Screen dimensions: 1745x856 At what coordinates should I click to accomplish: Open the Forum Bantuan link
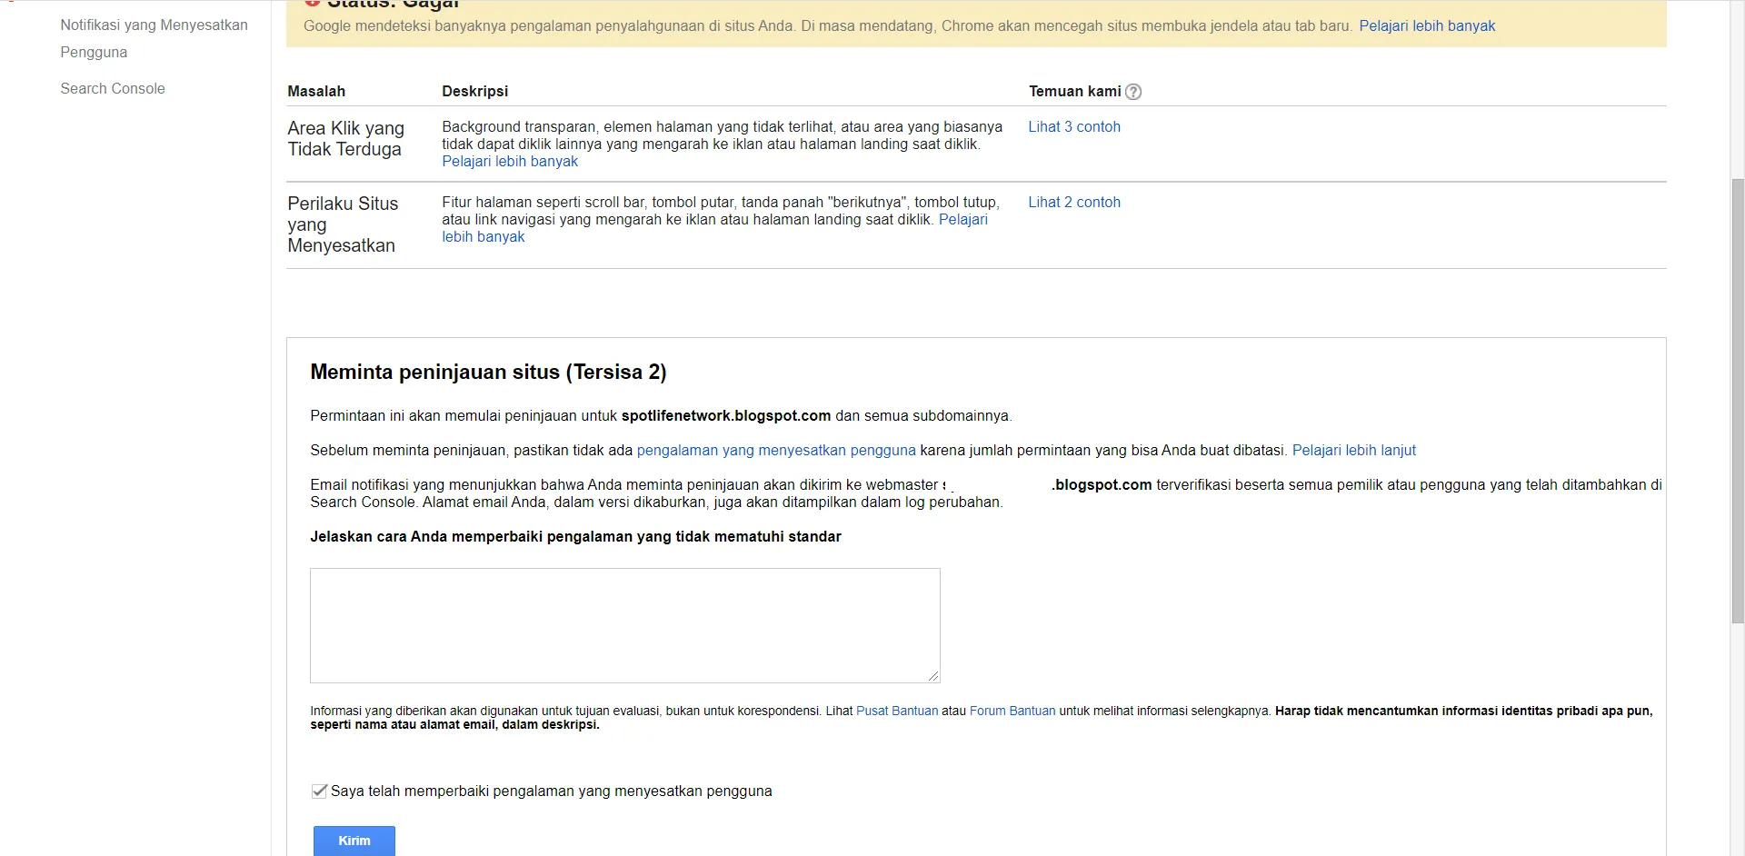coord(1012,712)
